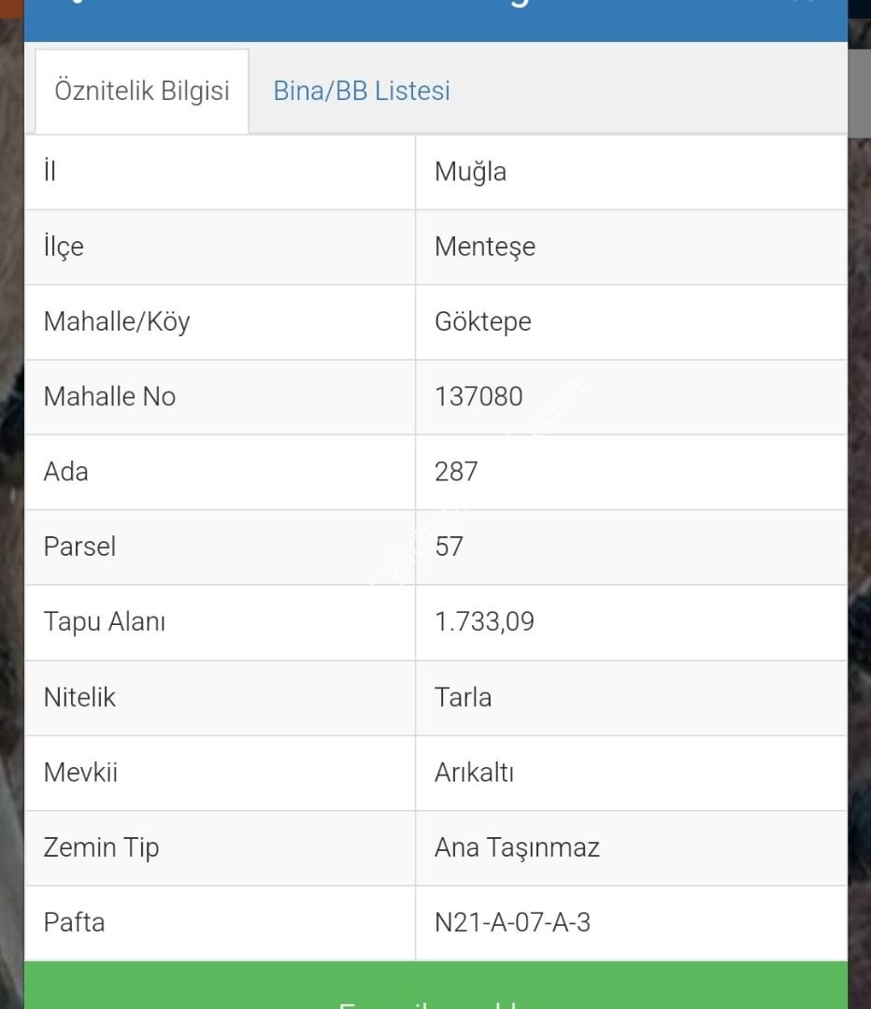Viewport: 871px width, 1009px height.
Task: Select the Zemin Tip row label
Action: [101, 848]
